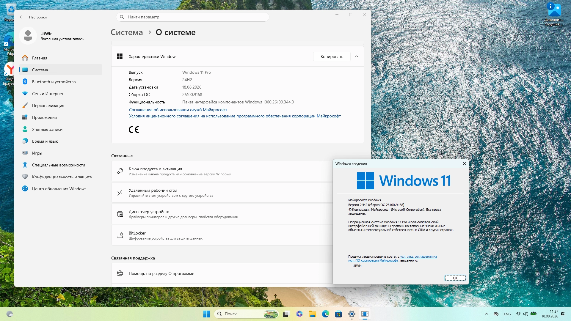571x321 pixels.
Task: Click the Windows logo in Характеристики Windows
Action: pyautogui.click(x=120, y=56)
